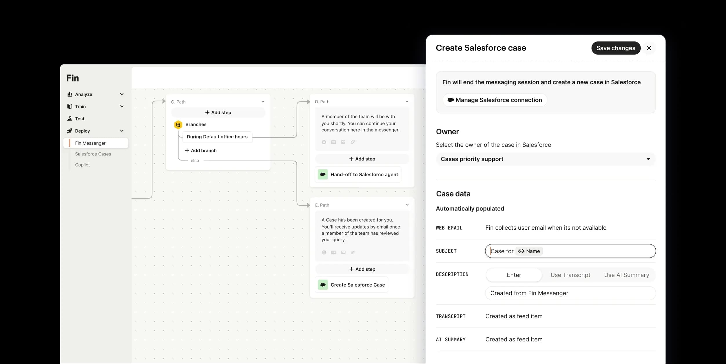
Task: Click the Analyze bar chart icon
Action: click(x=70, y=94)
